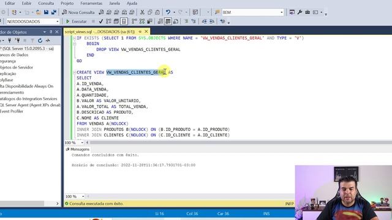Click the Decrease Indent icon
This screenshot has height=220, width=392.
pos(204,21)
